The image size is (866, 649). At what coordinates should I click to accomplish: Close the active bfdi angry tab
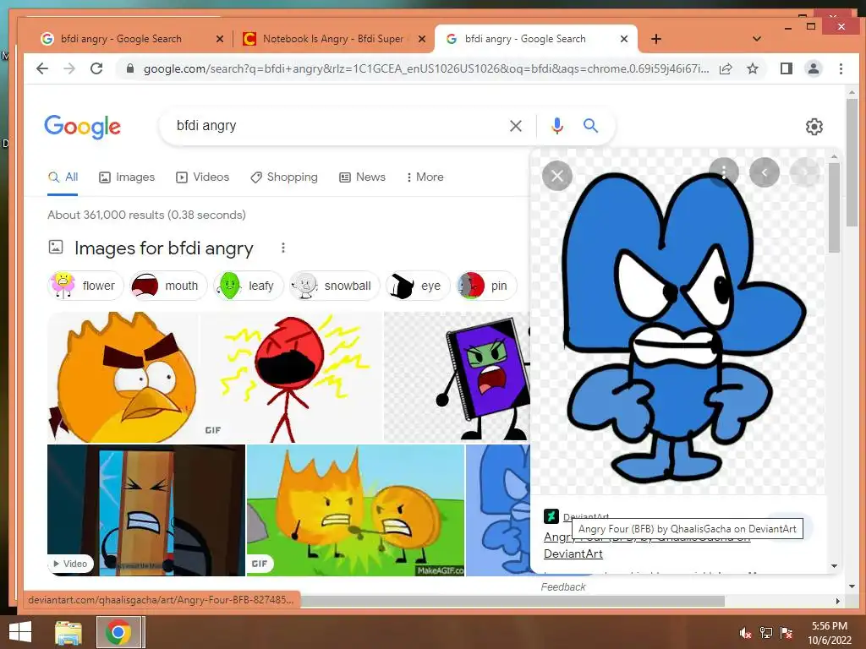tap(623, 39)
